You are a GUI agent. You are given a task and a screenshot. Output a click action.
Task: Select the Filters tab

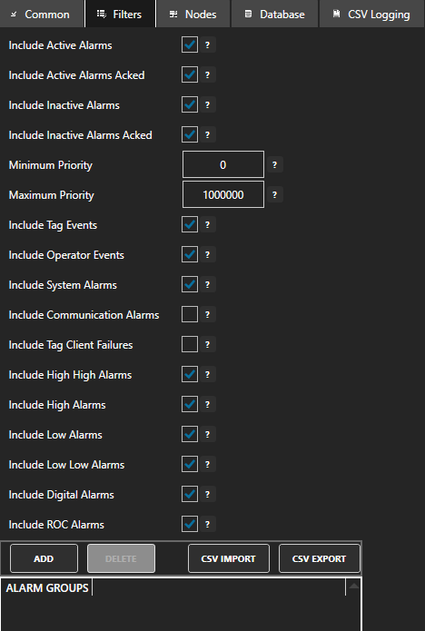[x=121, y=15]
